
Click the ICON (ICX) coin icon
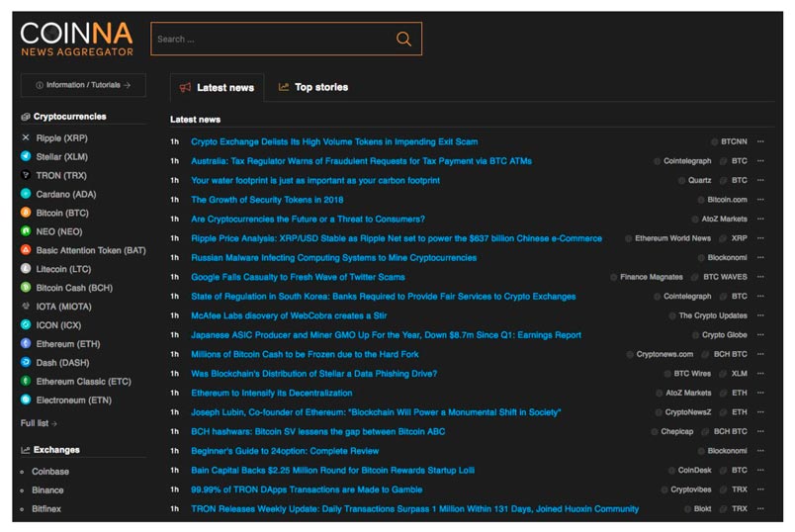(x=26, y=324)
